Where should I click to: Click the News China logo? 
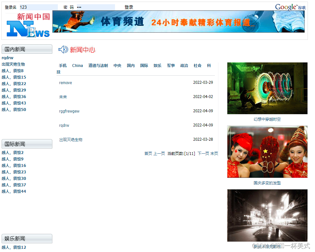(x=28, y=25)
